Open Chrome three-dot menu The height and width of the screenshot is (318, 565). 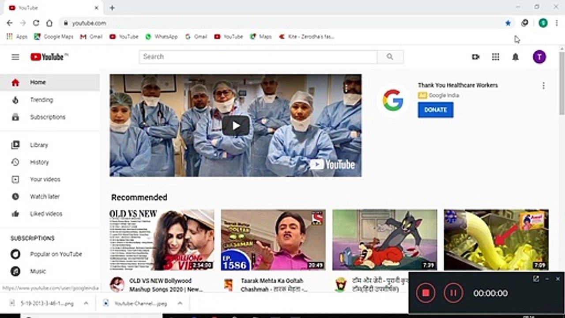pyautogui.click(x=557, y=23)
